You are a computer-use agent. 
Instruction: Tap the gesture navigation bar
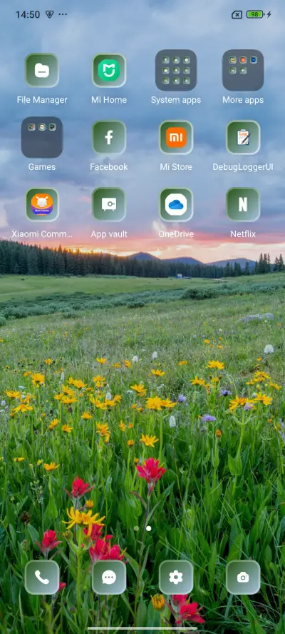(142, 628)
